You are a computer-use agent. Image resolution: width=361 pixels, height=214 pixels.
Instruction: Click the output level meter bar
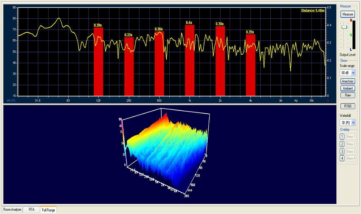click(353, 35)
